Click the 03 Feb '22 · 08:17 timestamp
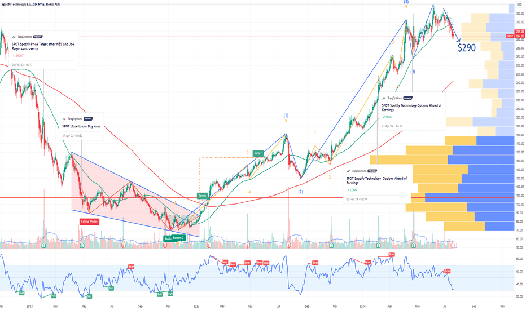Image resolution: width=526 pixels, height=310 pixels. [x=22, y=65]
